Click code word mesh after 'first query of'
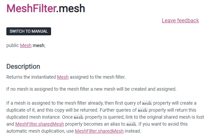Screen dimensions: 210x138 (147, 103)
